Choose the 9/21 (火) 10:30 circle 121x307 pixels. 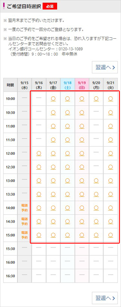click(x=111, y=113)
